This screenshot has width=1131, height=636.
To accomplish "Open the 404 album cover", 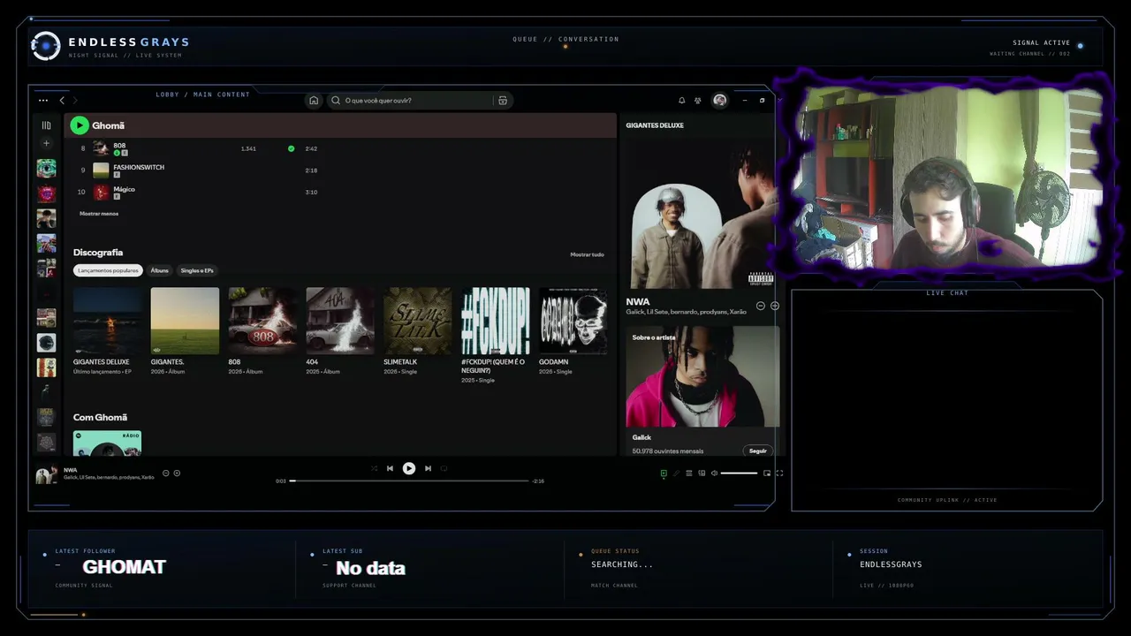I will click(x=340, y=321).
